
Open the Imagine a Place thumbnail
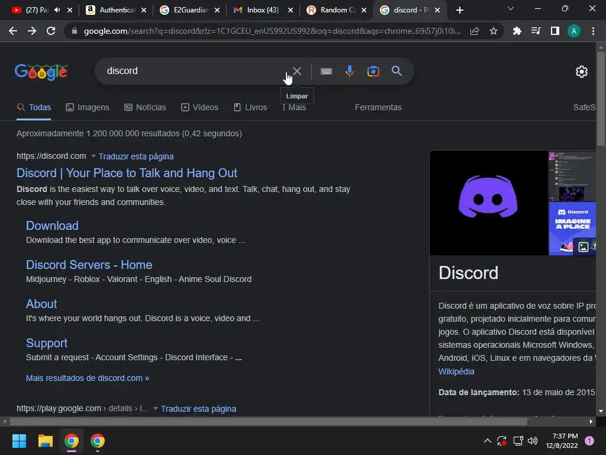[x=572, y=229]
